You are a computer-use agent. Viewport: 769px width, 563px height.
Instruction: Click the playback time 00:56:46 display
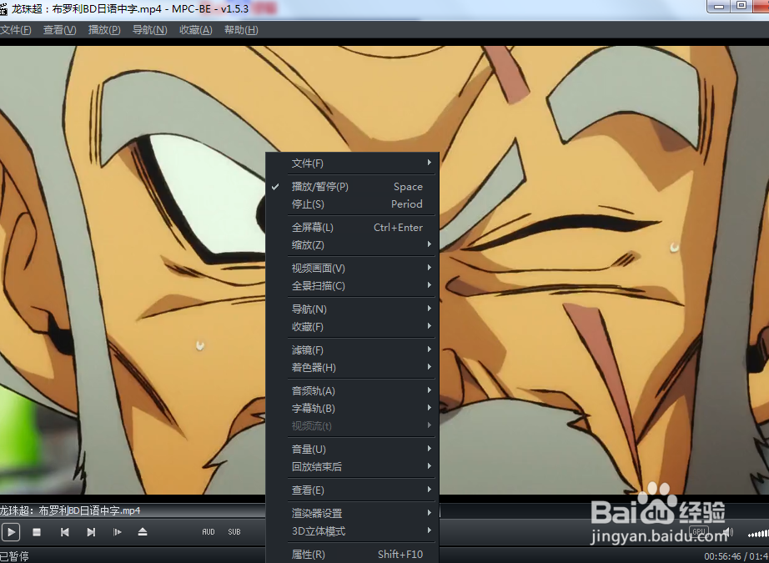722,556
